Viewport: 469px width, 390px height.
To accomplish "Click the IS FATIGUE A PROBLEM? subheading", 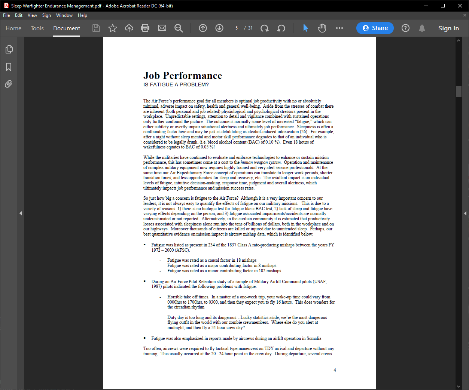I will tap(176, 85).
